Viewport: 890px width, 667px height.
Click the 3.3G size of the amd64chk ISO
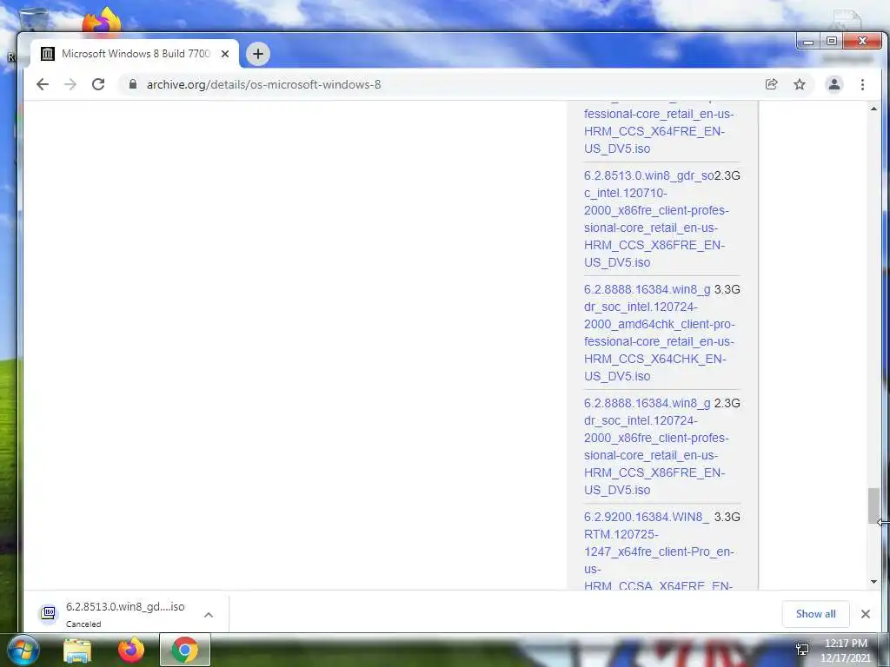coord(727,289)
